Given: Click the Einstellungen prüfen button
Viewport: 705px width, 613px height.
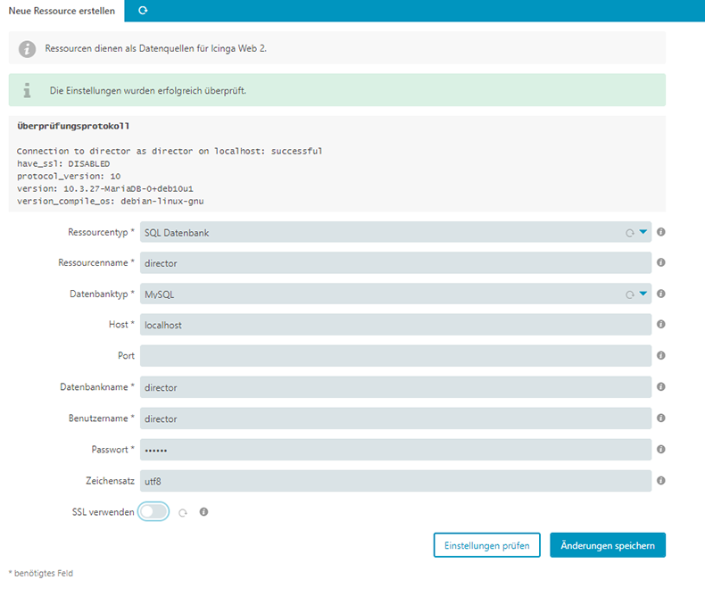Looking at the screenshot, I should (486, 545).
